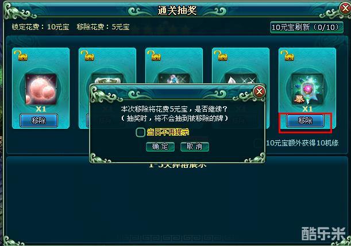Cancel removal with the 取消 button
The height and width of the screenshot is (246, 351).
(x=195, y=147)
